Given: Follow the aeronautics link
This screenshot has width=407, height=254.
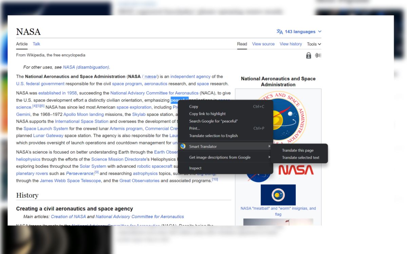Looking at the screenshot, I should [156, 84].
